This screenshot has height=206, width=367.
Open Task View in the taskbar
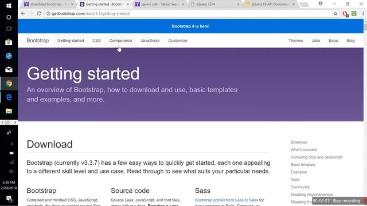[9, 29]
